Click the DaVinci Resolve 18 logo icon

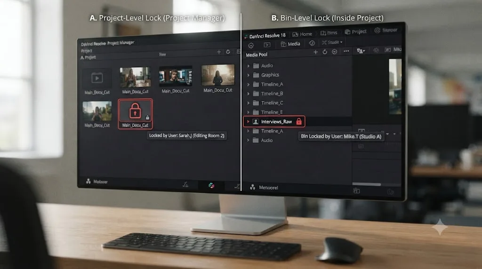[x=246, y=37]
